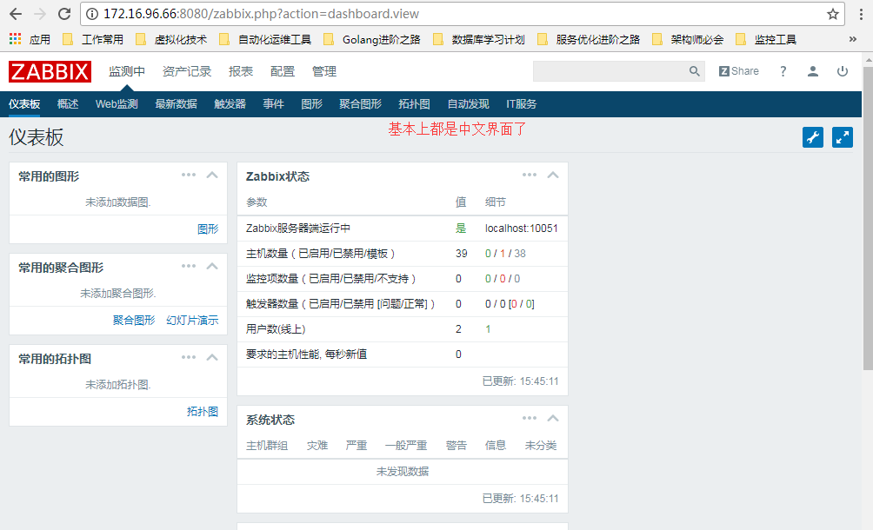Open the 报表 main menu
The height and width of the screenshot is (530, 873).
pyautogui.click(x=241, y=72)
